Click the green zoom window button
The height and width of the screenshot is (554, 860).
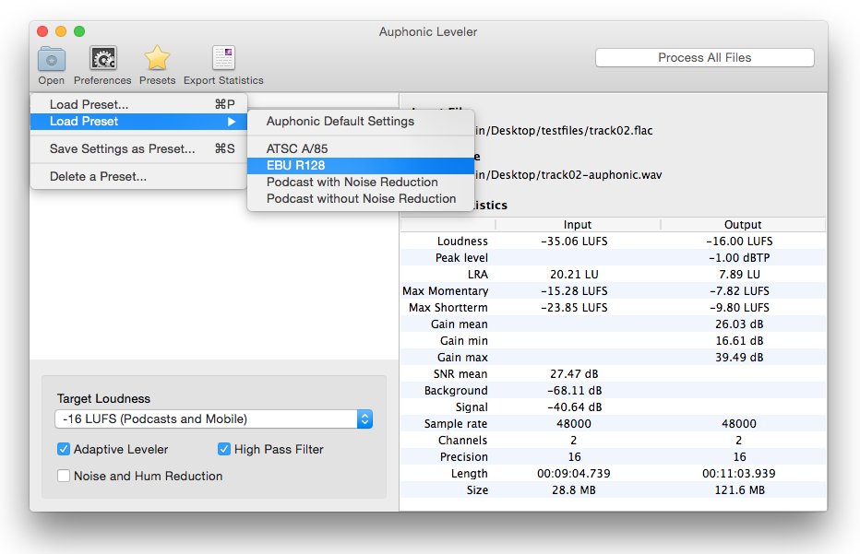[x=79, y=31]
